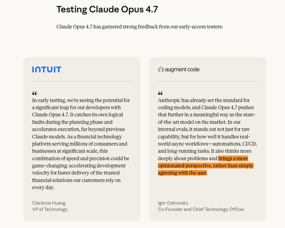
Task: Click the "Testing Claude Opus 4.7" heading
Action: coord(107,9)
